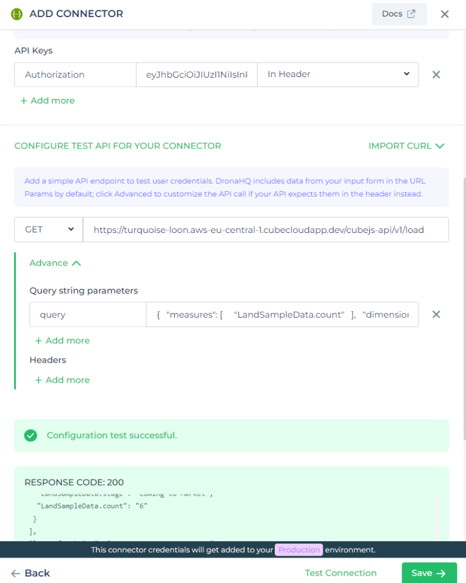Click the green success checkmark icon
466x583 pixels.
tap(30, 435)
